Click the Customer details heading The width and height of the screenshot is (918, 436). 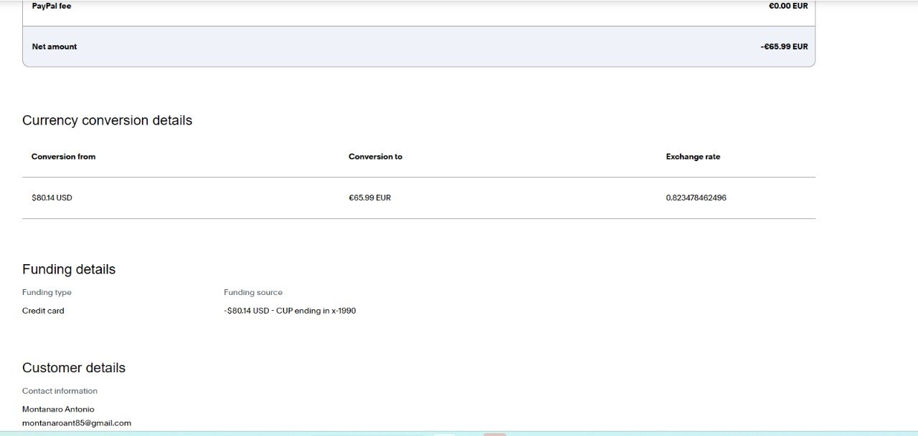(74, 368)
